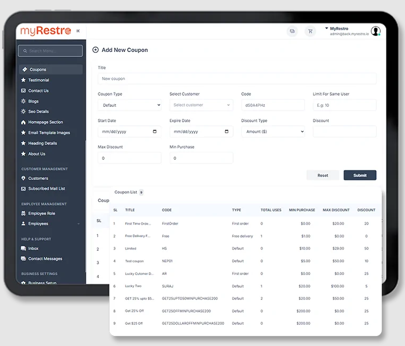The width and height of the screenshot is (405, 346).
Task: Go to Contact Us sidebar item
Action: pos(38,90)
